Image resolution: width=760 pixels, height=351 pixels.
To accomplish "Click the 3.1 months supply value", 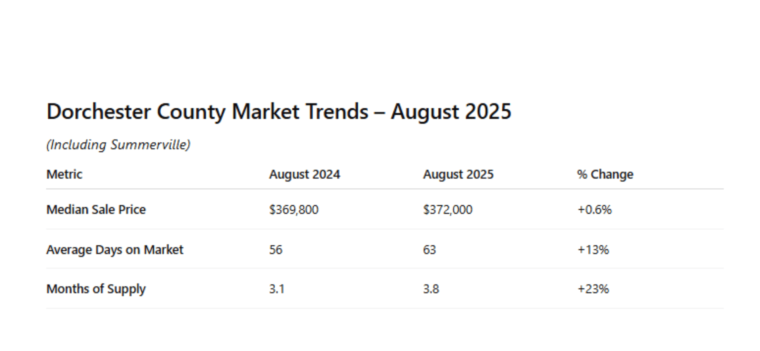I will [277, 289].
